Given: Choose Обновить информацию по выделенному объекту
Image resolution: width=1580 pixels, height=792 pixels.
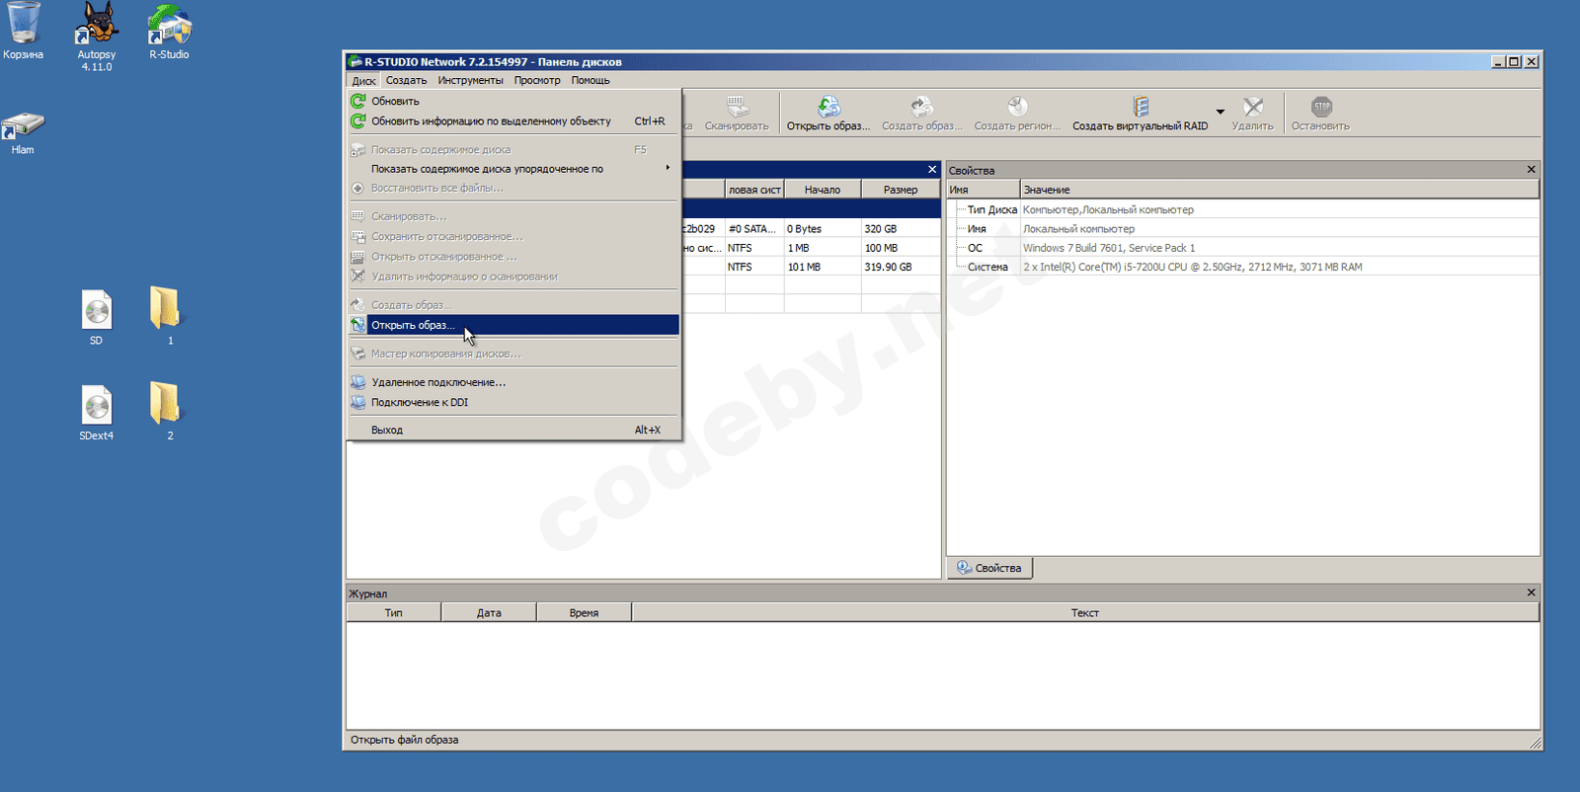Looking at the screenshot, I should pyautogui.click(x=513, y=121).
